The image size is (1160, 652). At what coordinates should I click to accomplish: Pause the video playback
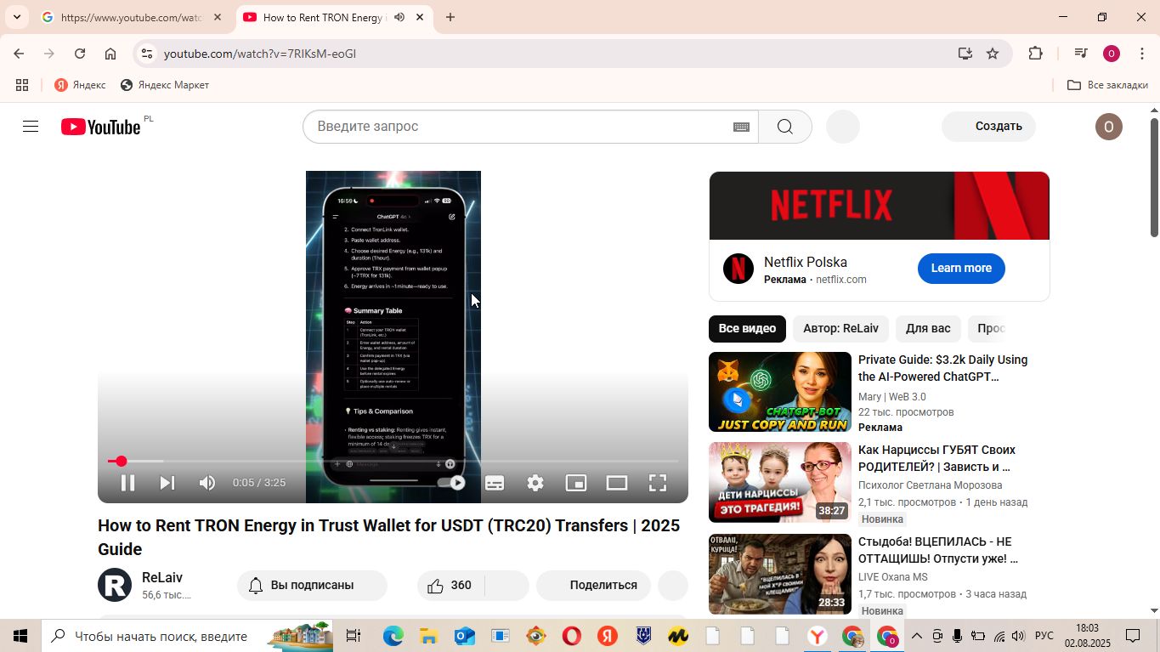(x=127, y=483)
